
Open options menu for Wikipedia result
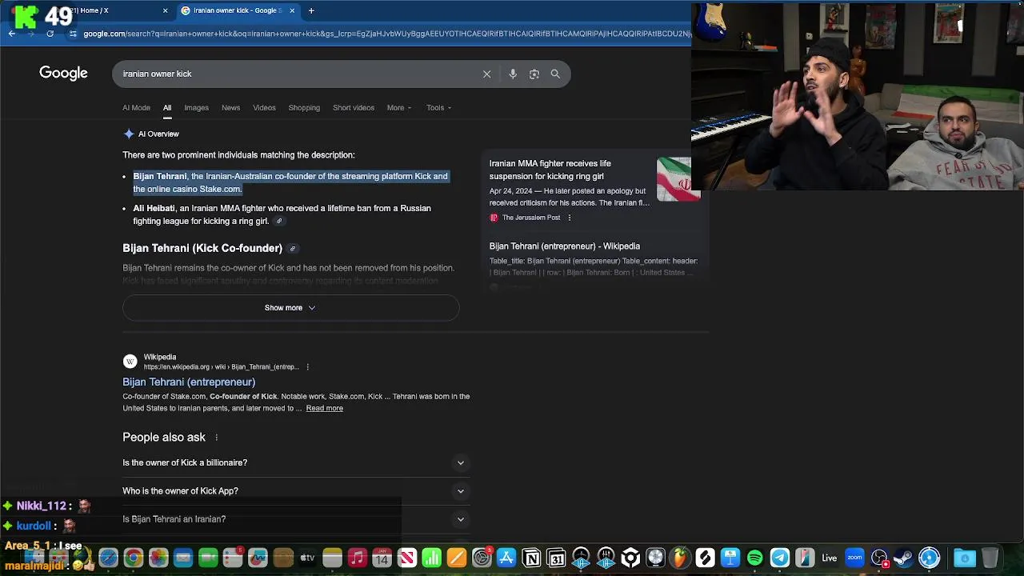coord(307,367)
